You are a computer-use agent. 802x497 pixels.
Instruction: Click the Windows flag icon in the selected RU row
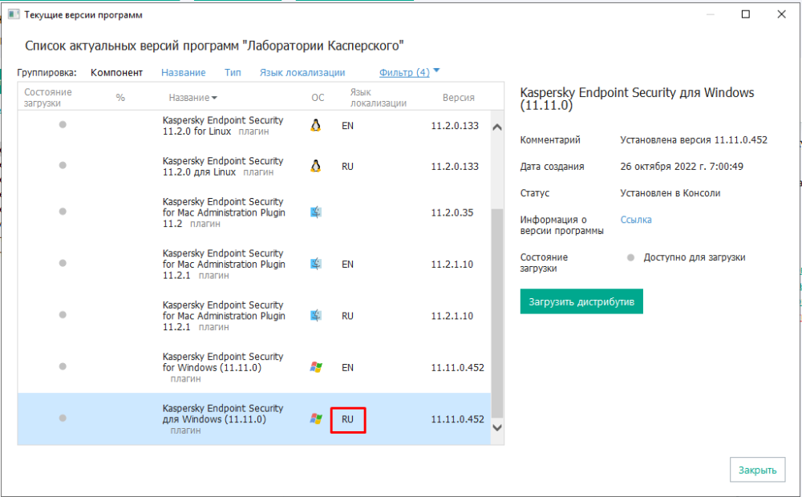coord(316,418)
